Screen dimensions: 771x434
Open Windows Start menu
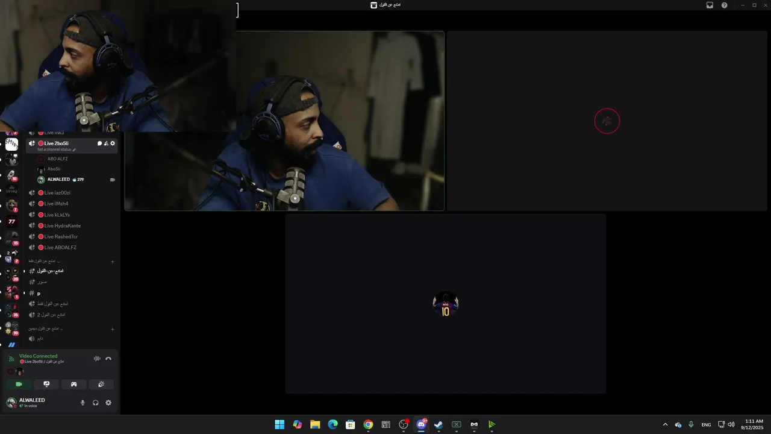(x=279, y=424)
